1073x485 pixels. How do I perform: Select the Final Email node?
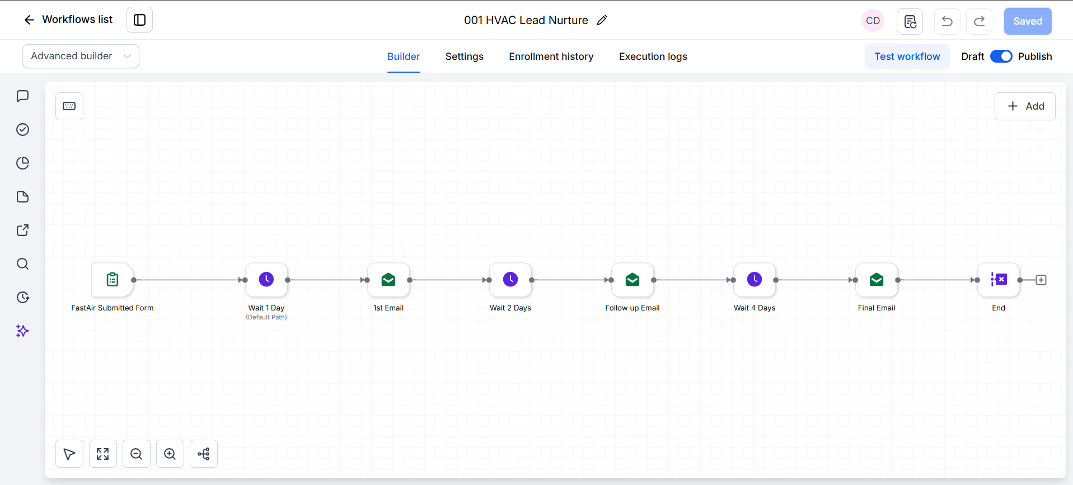[877, 280]
